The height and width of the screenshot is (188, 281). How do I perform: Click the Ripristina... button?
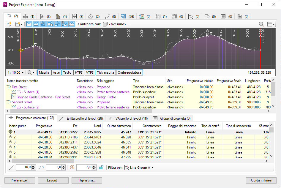coord(87,180)
